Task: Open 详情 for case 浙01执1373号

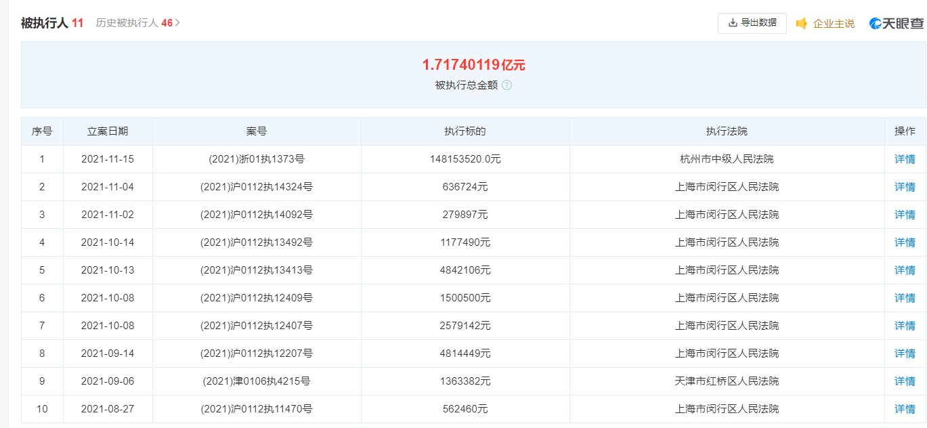Action: click(905, 159)
